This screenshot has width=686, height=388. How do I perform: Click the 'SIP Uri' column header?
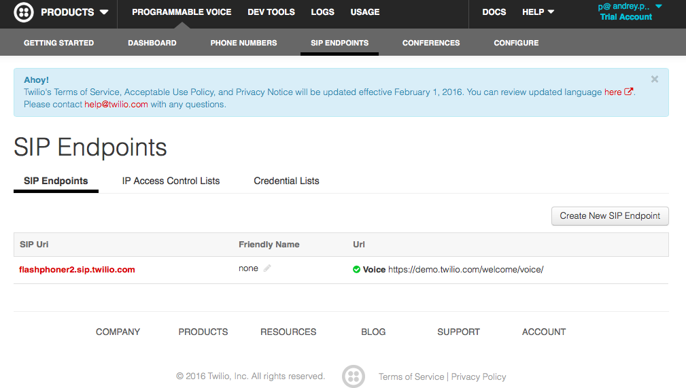pyautogui.click(x=34, y=245)
